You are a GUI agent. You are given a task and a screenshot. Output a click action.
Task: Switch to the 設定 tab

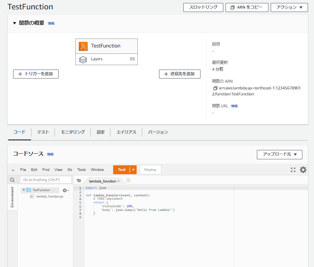(x=100, y=132)
